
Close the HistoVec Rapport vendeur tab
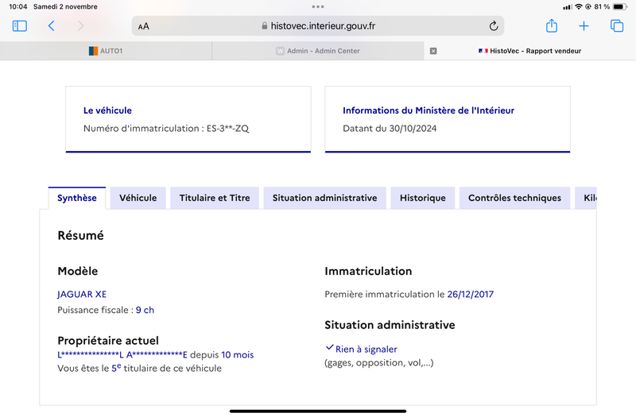point(433,51)
